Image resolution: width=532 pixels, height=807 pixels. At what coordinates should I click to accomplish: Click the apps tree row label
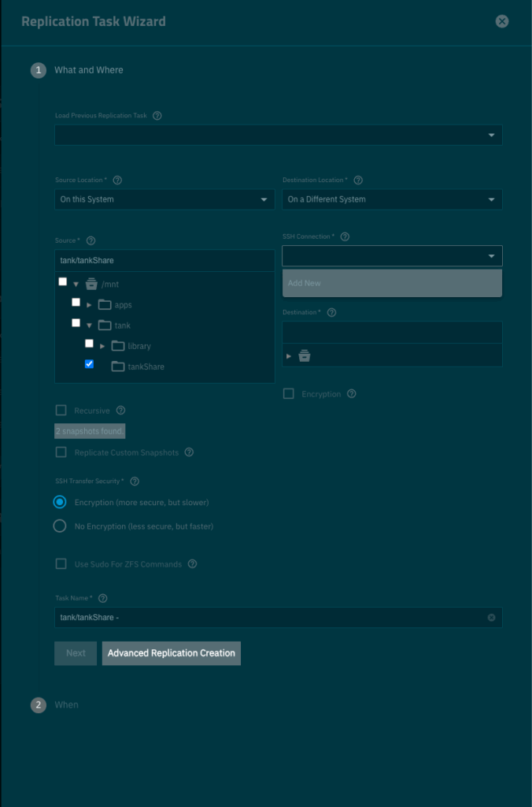(123, 305)
